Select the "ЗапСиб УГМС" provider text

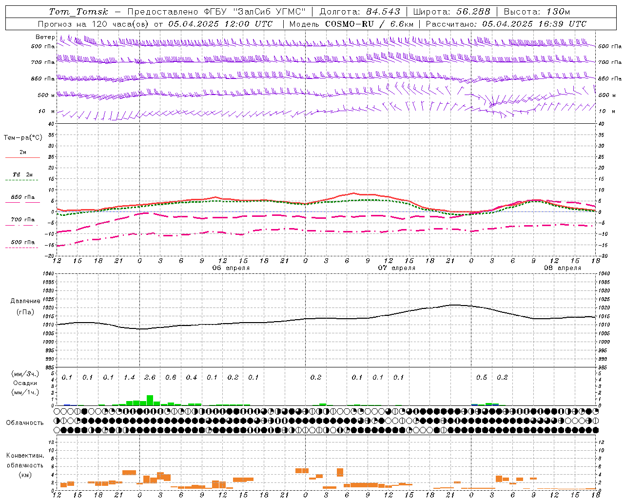[x=270, y=12]
